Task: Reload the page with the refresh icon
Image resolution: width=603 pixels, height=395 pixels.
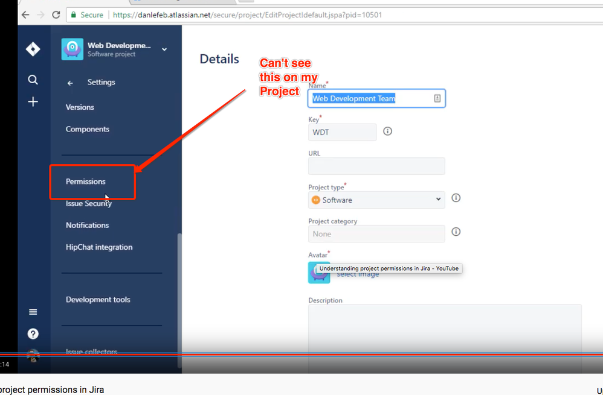Action: coord(56,15)
